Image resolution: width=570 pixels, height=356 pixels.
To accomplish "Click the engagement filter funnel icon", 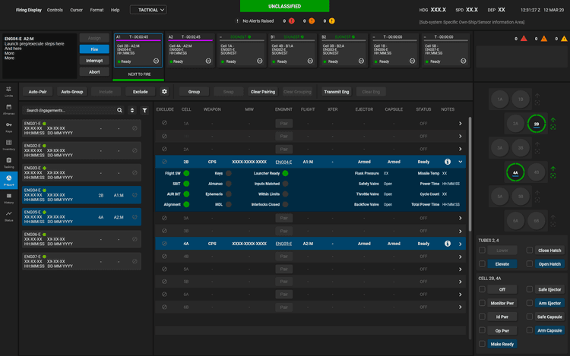I will [x=144, y=110].
